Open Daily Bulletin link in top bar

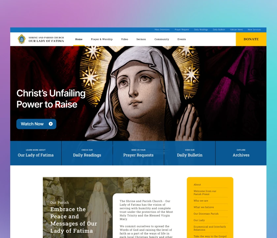click(219, 29)
